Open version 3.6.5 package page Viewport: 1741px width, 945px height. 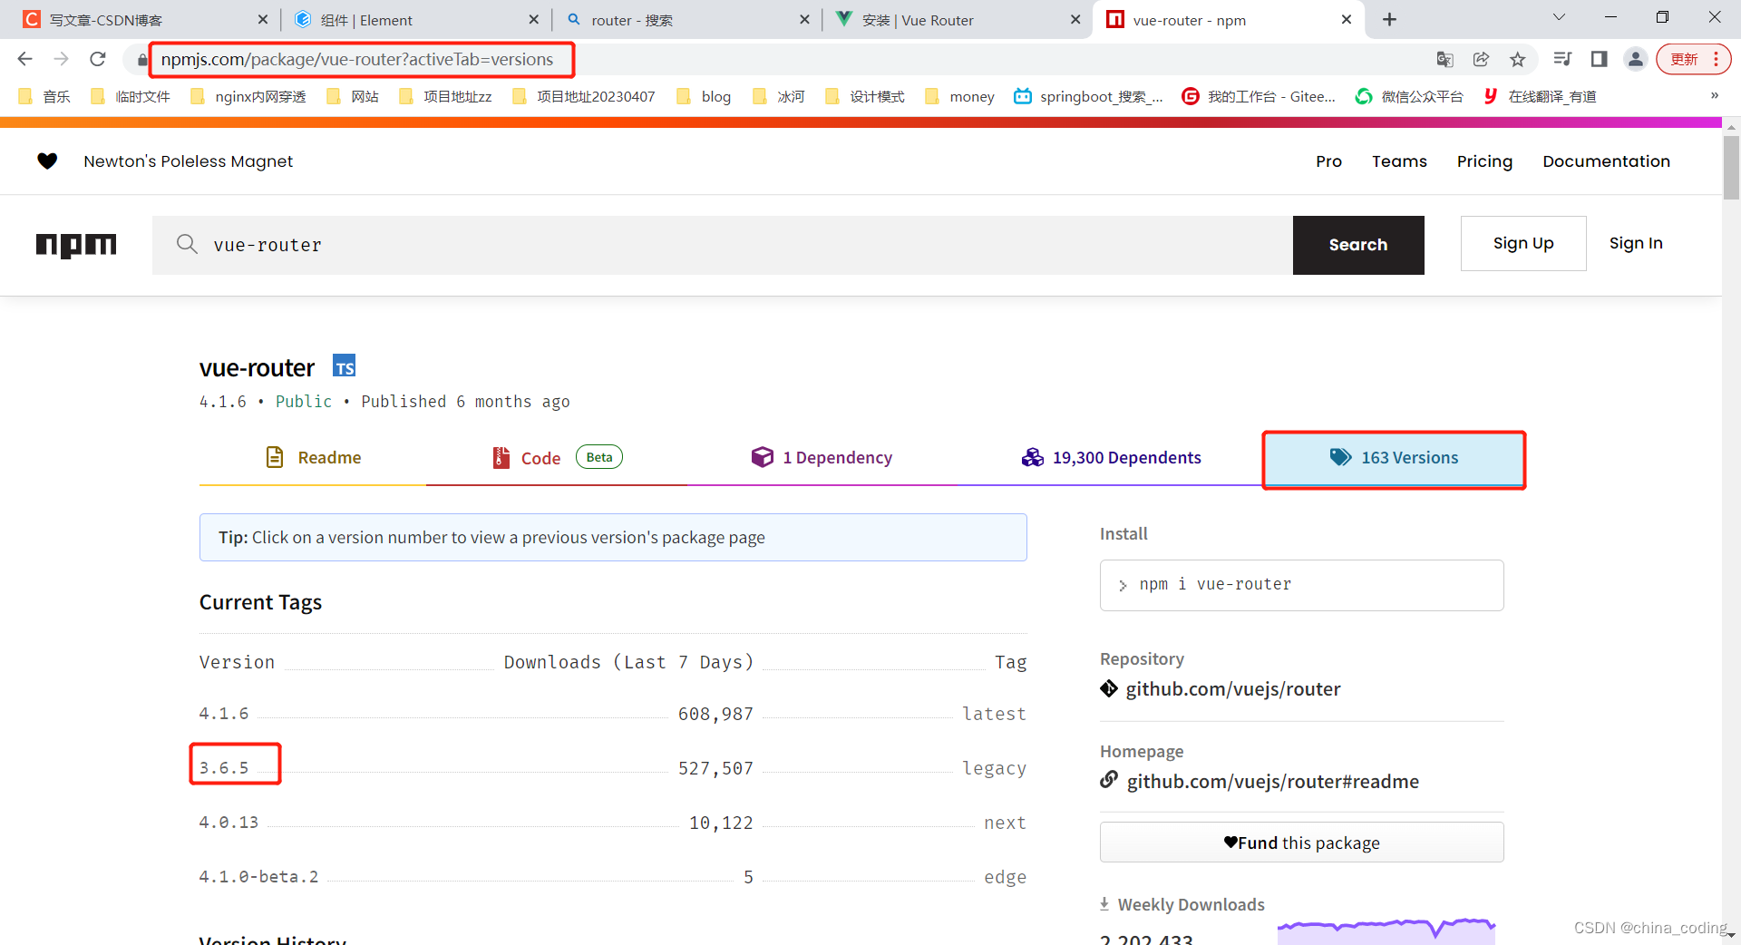pos(224,768)
